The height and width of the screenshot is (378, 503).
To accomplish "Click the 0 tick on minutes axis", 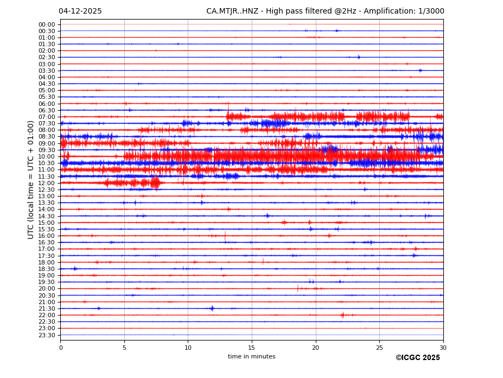I will 61,348.
